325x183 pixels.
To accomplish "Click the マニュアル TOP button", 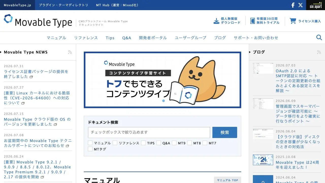I will 227,180.
